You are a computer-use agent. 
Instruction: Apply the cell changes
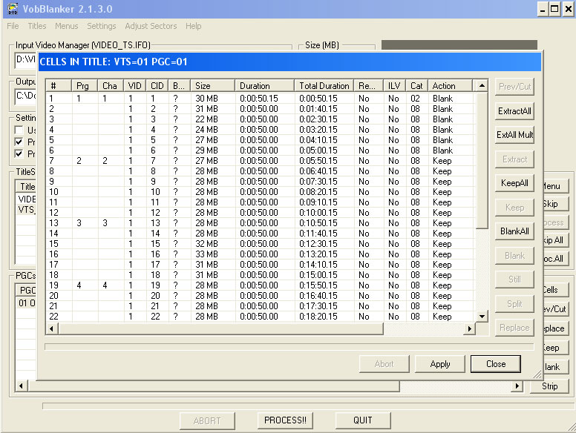[440, 364]
